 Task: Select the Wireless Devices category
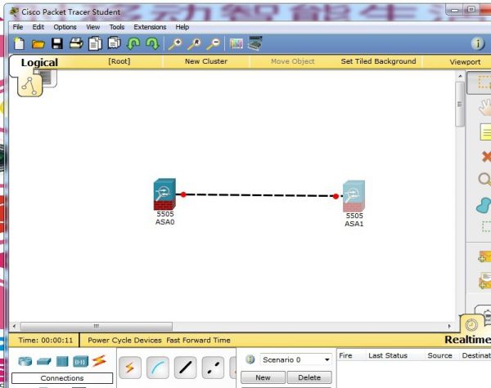click(80, 362)
